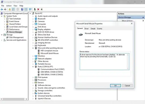Click the left pane horizontal scrollbar
This screenshot has height=104, width=145.
pos(14,99)
